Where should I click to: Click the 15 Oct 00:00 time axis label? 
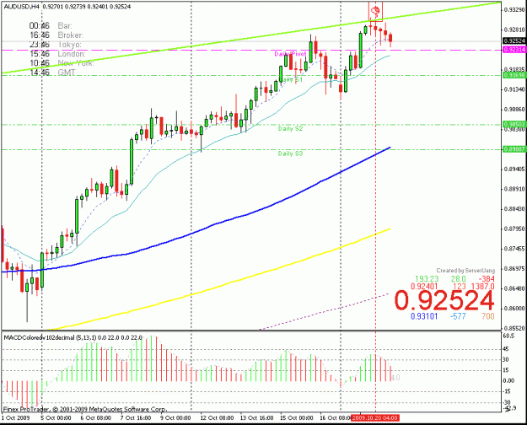pyautogui.click(x=297, y=417)
